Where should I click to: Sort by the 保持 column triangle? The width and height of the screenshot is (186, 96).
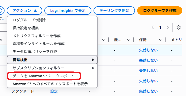pos(160,40)
